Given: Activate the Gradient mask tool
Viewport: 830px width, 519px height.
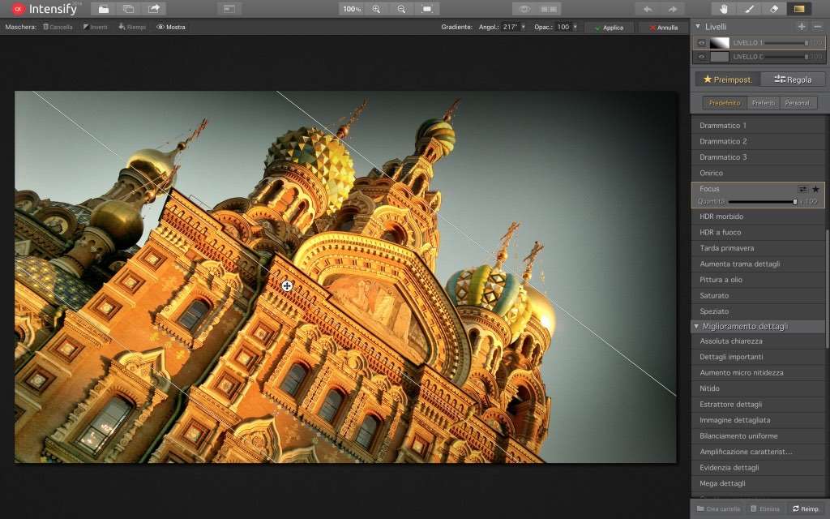Looking at the screenshot, I should (799, 9).
